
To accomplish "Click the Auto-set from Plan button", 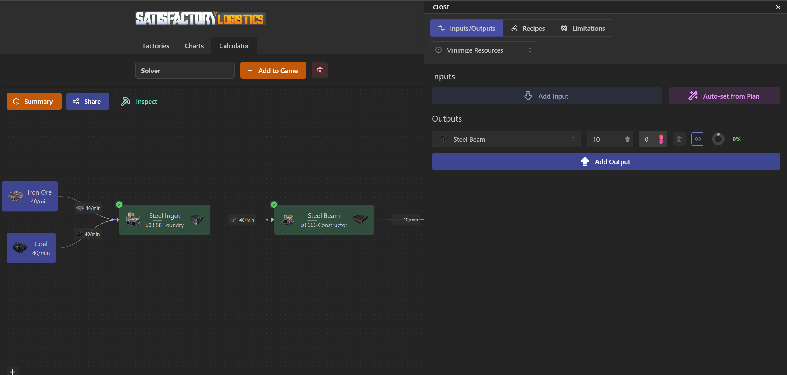I will pos(724,96).
